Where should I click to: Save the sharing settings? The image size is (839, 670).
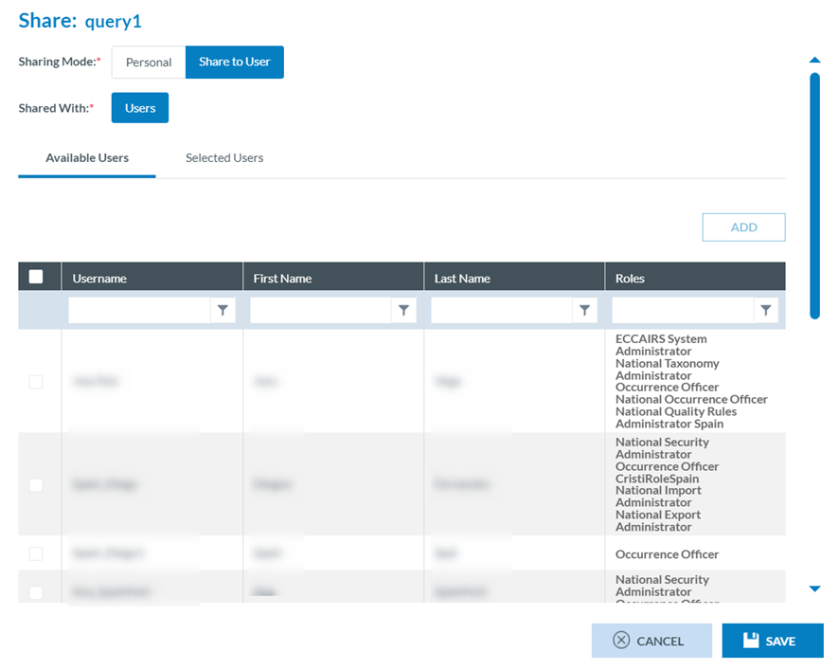(772, 641)
